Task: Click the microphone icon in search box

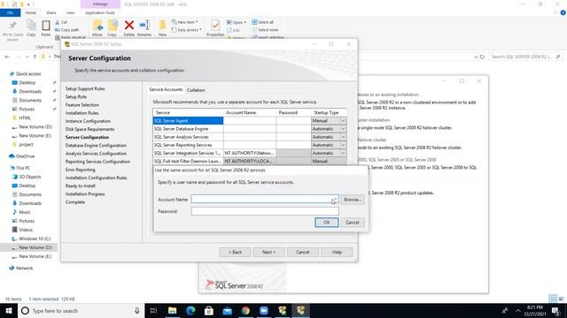Action: (x=137, y=310)
